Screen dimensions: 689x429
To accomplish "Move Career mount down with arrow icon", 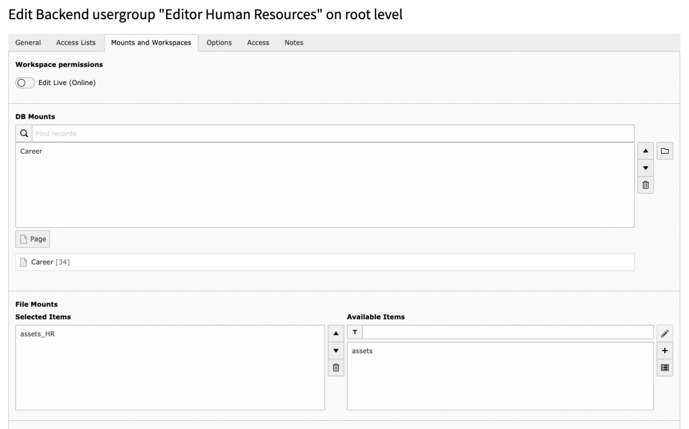I will pyautogui.click(x=645, y=166).
